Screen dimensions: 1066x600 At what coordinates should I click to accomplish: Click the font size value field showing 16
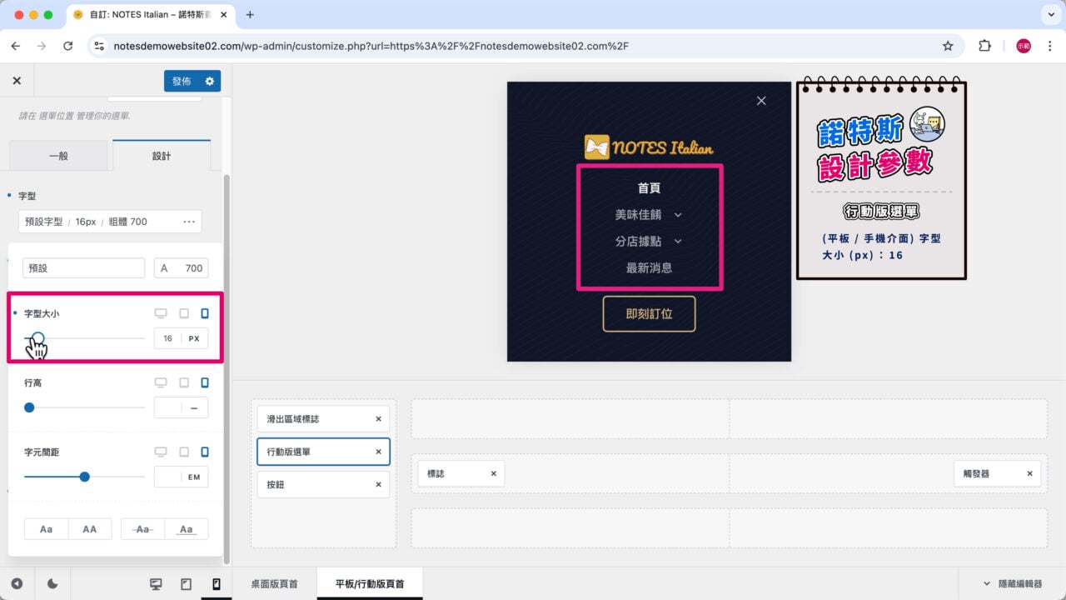pos(167,338)
